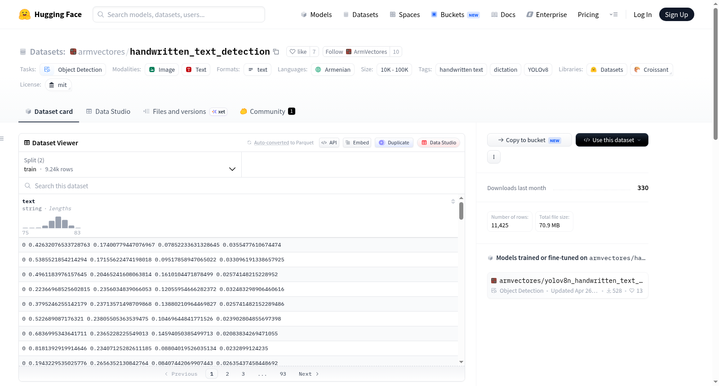Viewport: 719px width, 386px height.
Task: Select row starting 0 0.4961183976157645
Action: (x=238, y=274)
